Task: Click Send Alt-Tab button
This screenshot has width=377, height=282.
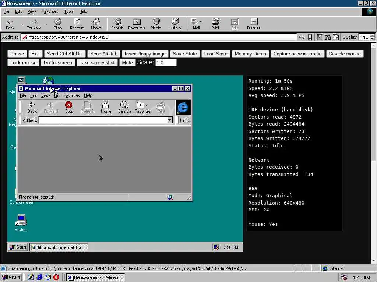Action: coord(103,54)
